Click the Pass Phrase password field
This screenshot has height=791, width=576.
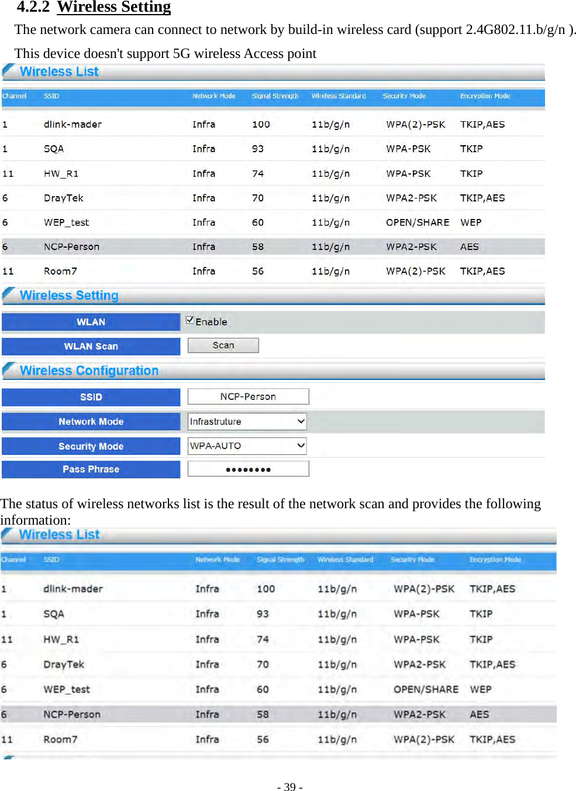[248, 468]
